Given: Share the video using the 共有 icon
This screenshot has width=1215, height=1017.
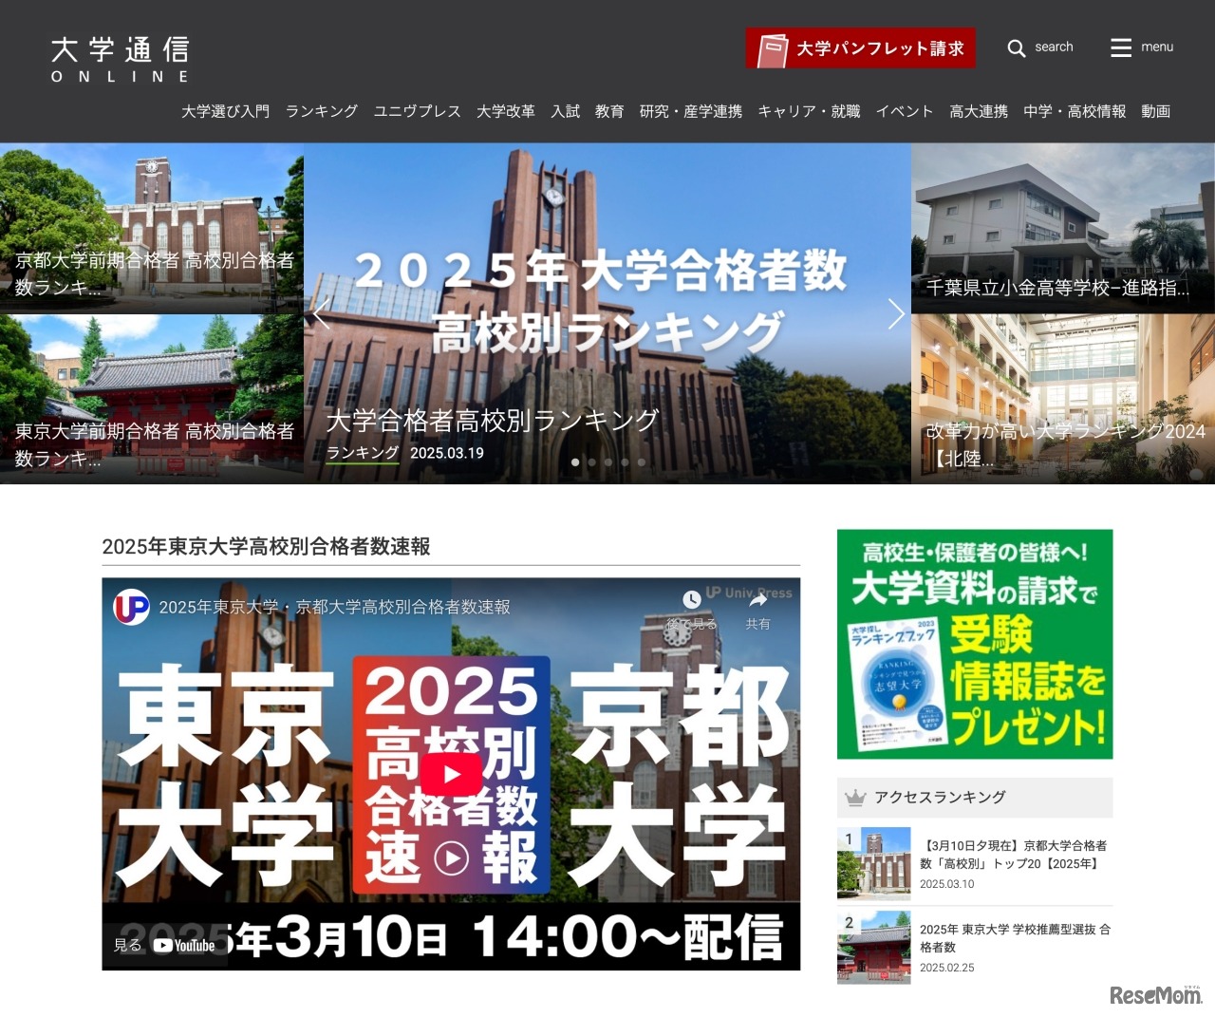Looking at the screenshot, I should tap(757, 599).
